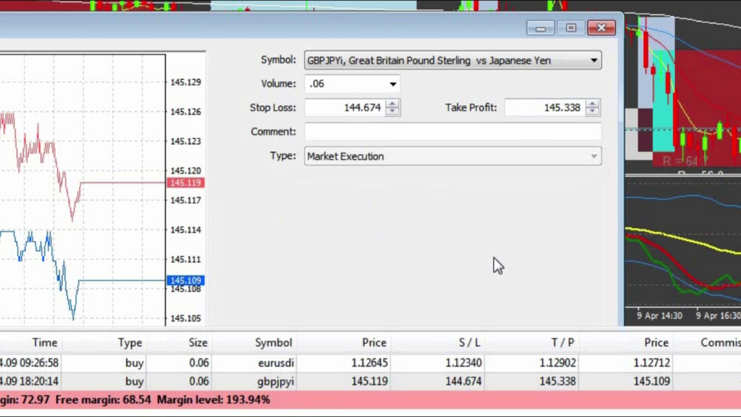Sort trades by the Size column header
This screenshot has height=417, width=741.
[198, 343]
